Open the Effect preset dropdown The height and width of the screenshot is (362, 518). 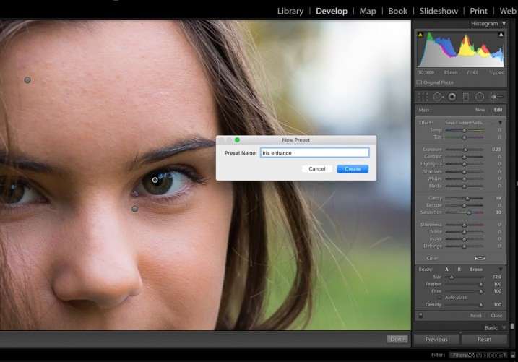click(x=468, y=123)
